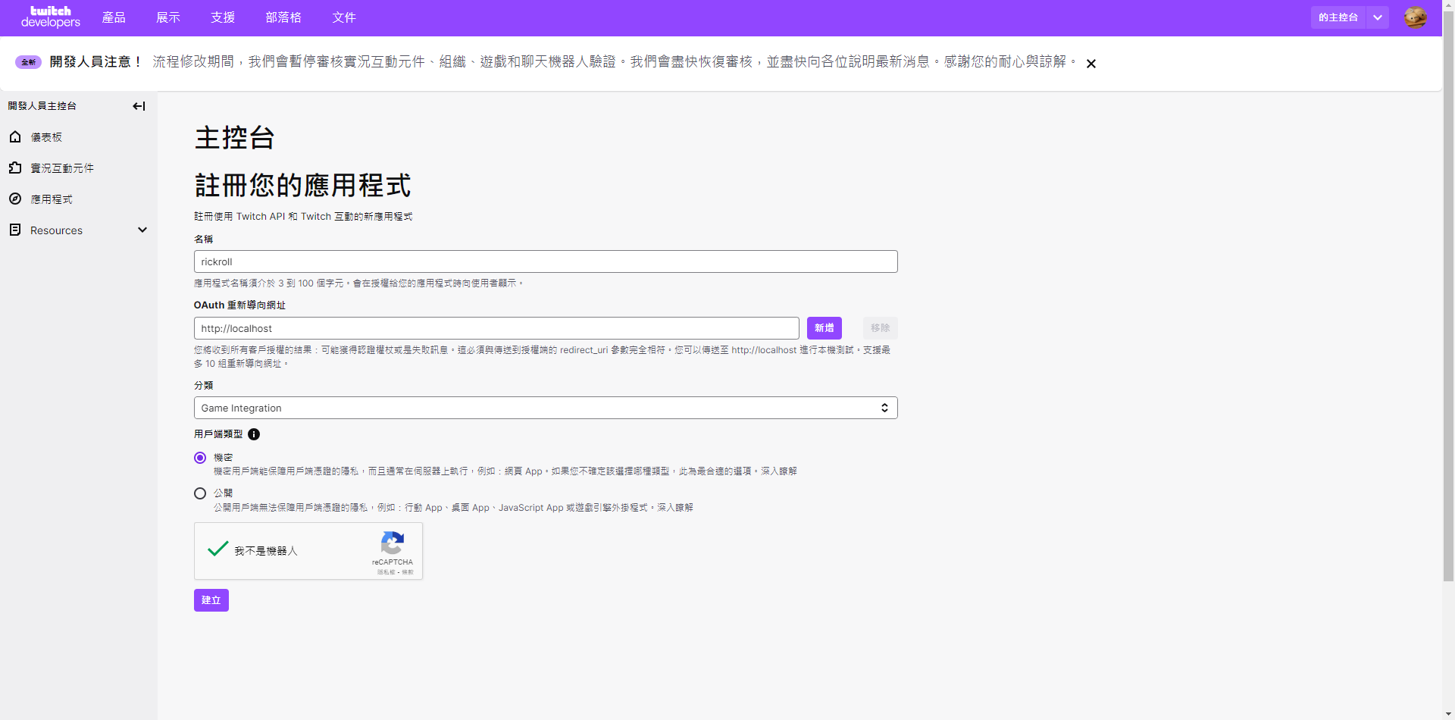1455x720 pixels.
Task: Select the 機密 client type radio
Action: pyautogui.click(x=200, y=458)
